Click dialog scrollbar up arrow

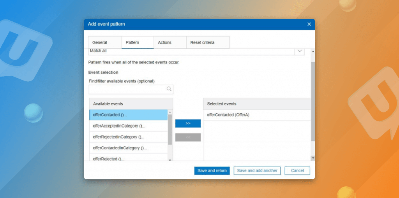(x=312, y=52)
